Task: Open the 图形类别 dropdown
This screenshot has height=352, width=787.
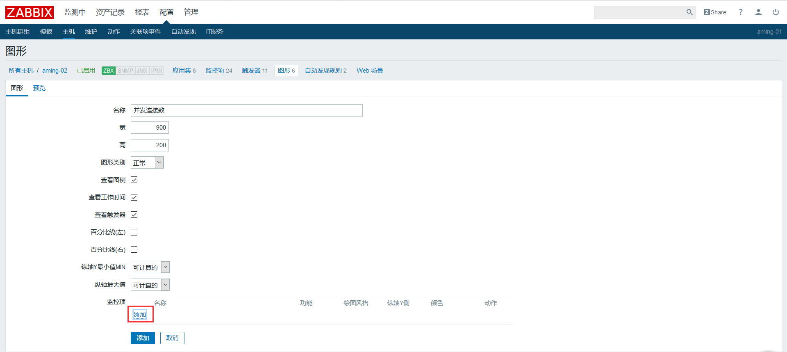Action: tap(147, 162)
